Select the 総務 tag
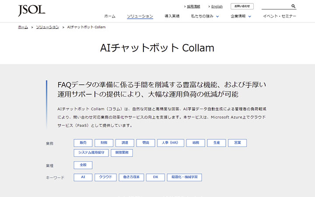315x197 pixels. point(196,143)
